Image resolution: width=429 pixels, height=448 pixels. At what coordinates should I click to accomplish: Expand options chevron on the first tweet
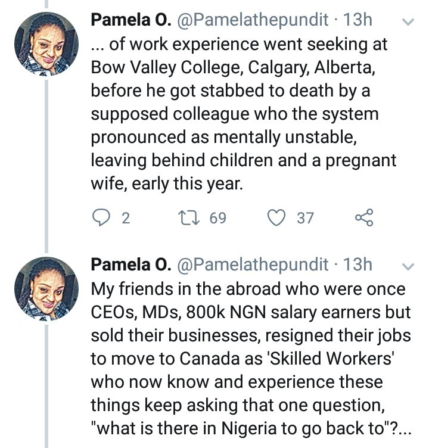point(408,21)
